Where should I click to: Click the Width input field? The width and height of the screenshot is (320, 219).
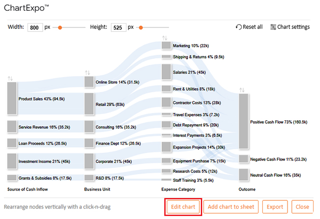click(x=35, y=27)
